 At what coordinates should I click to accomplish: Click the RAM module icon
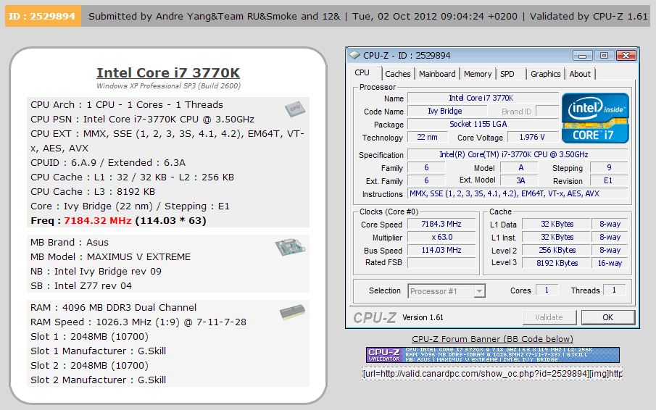tap(292, 312)
